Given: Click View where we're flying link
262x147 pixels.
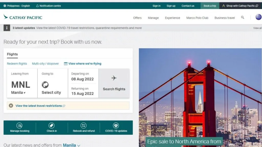Looking at the screenshot, I should point(85,64).
